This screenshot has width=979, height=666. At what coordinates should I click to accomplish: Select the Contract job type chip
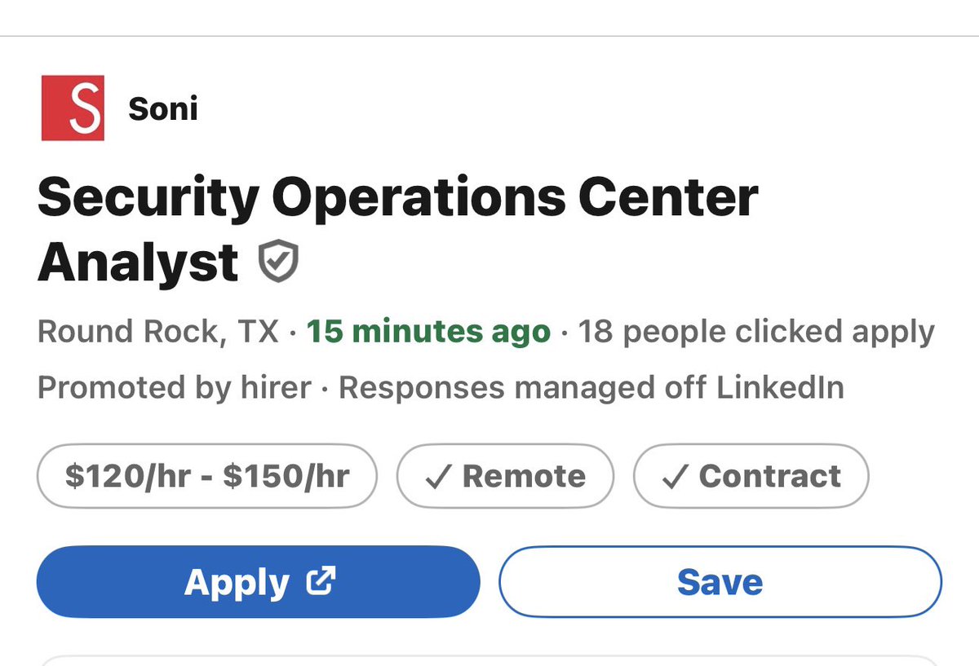click(x=751, y=476)
